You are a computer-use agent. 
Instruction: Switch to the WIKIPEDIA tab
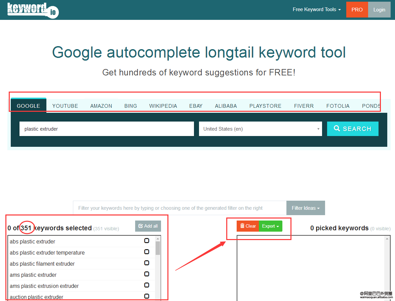tap(163, 106)
